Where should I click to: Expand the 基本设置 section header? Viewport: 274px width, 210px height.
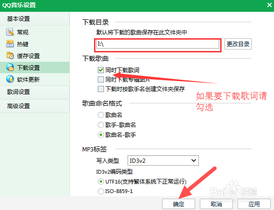click(35, 19)
